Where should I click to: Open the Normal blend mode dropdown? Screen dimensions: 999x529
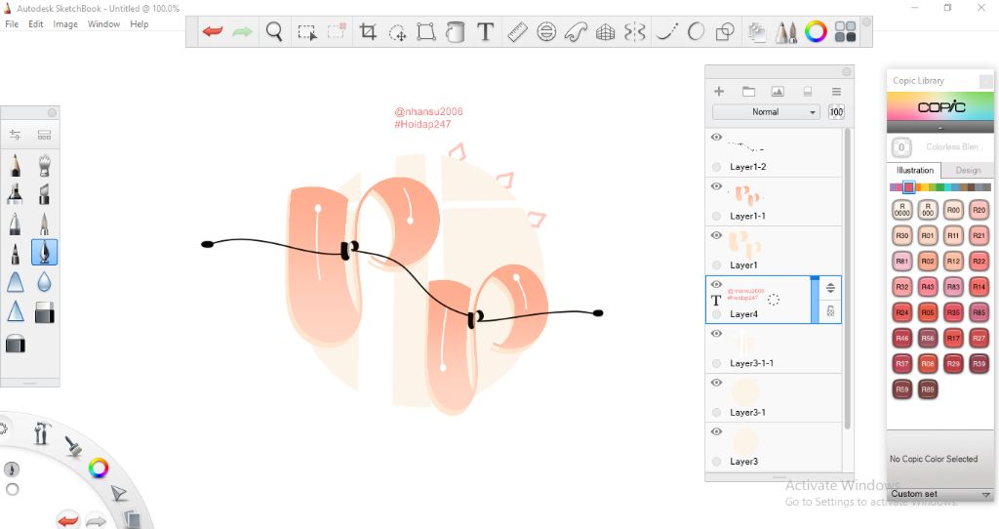click(766, 111)
